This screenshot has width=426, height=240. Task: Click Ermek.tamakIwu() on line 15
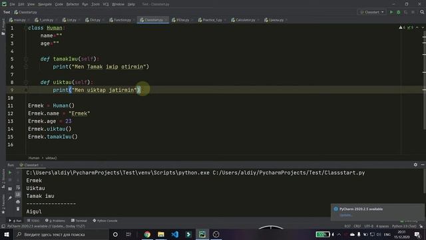point(53,137)
